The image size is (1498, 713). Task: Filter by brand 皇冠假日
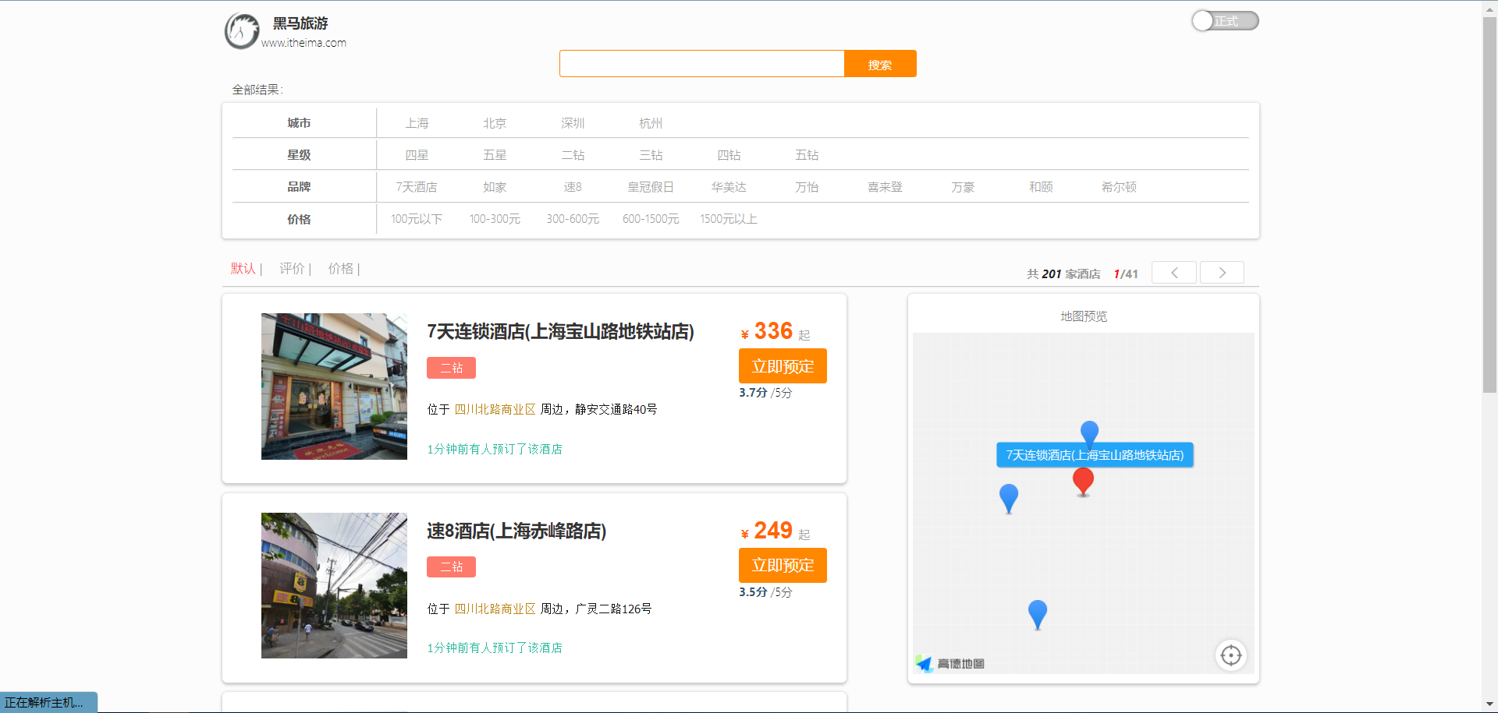click(651, 187)
